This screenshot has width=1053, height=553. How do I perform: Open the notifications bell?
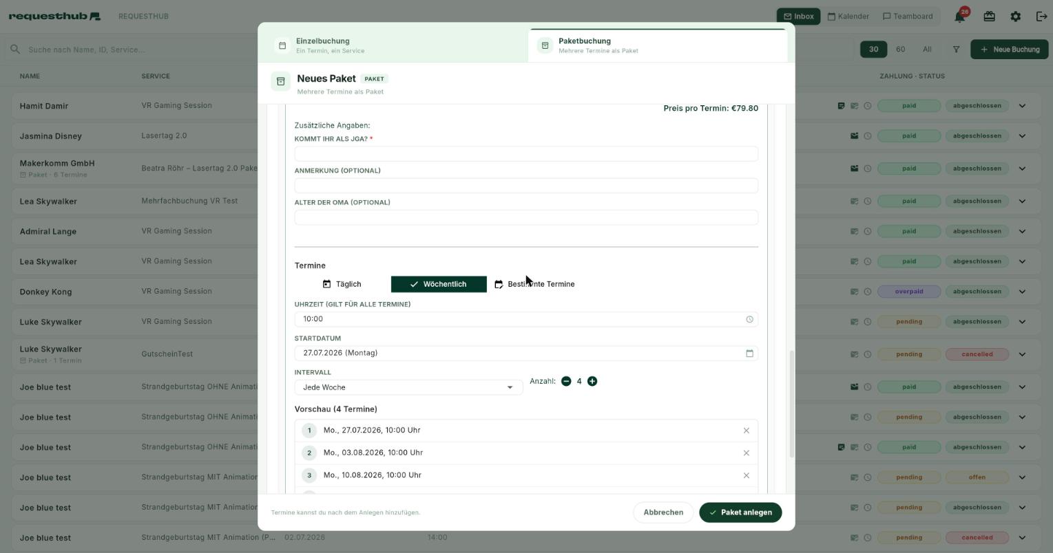(960, 16)
